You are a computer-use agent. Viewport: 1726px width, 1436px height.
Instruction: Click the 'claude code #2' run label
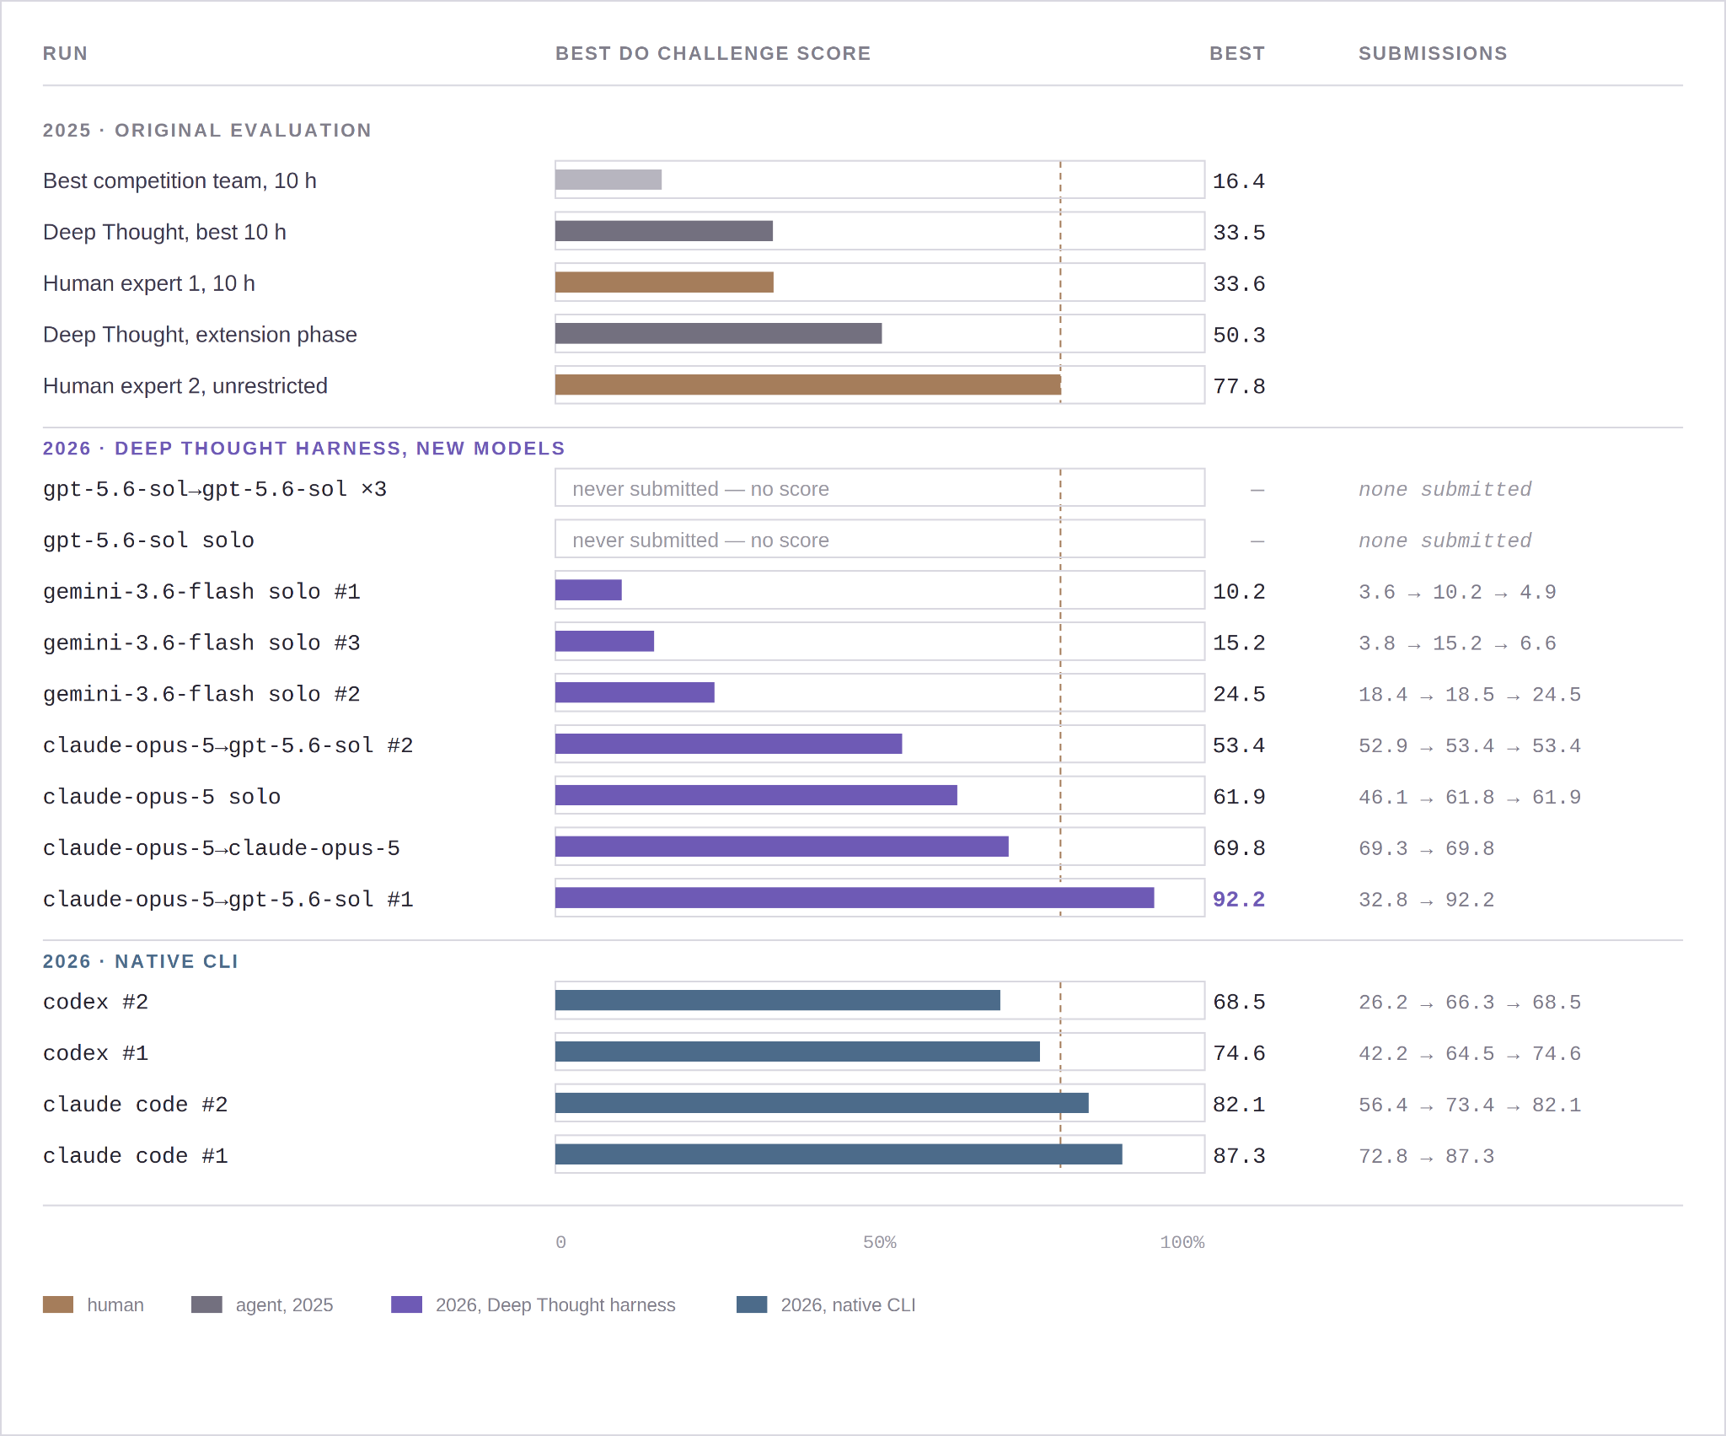[135, 1105]
